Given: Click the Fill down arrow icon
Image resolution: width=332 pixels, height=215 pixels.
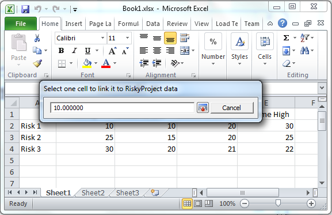Looking at the screenshot, I should pyautogui.click(x=286, y=51).
